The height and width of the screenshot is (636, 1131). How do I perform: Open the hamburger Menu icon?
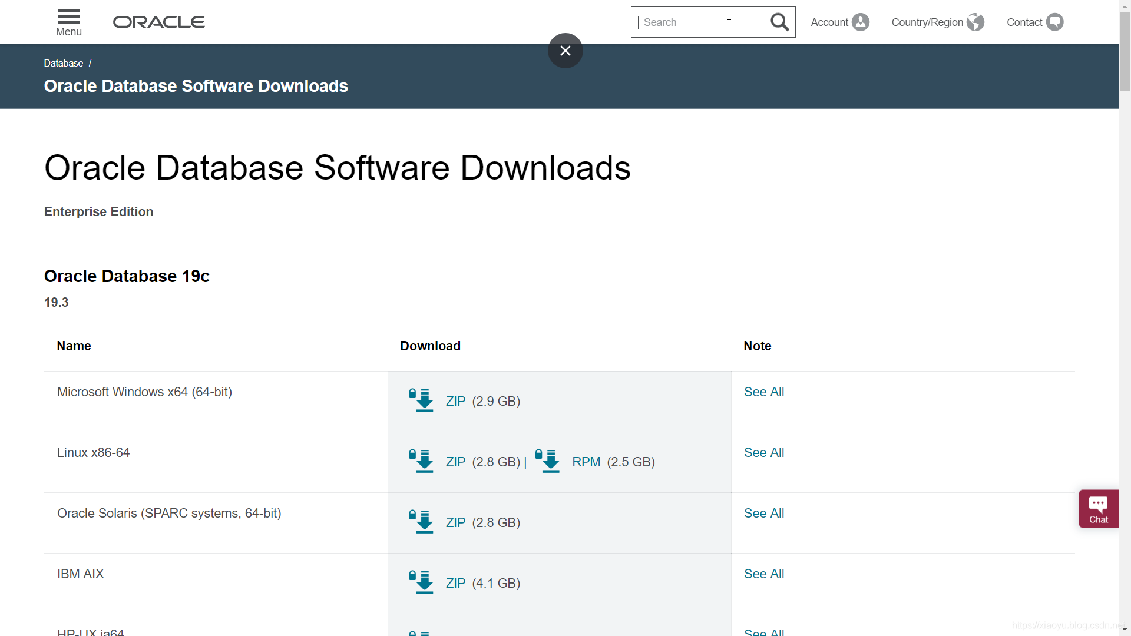[69, 16]
